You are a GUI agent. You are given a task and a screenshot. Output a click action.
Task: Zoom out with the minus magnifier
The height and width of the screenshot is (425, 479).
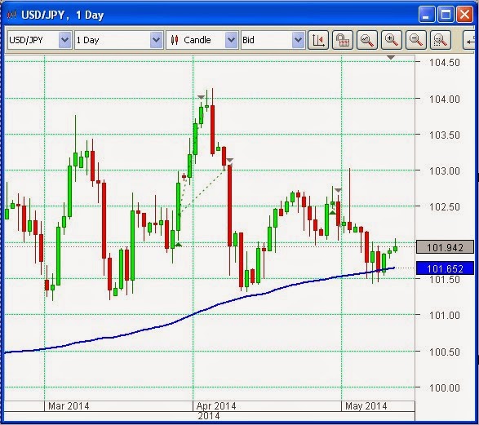[416, 40]
